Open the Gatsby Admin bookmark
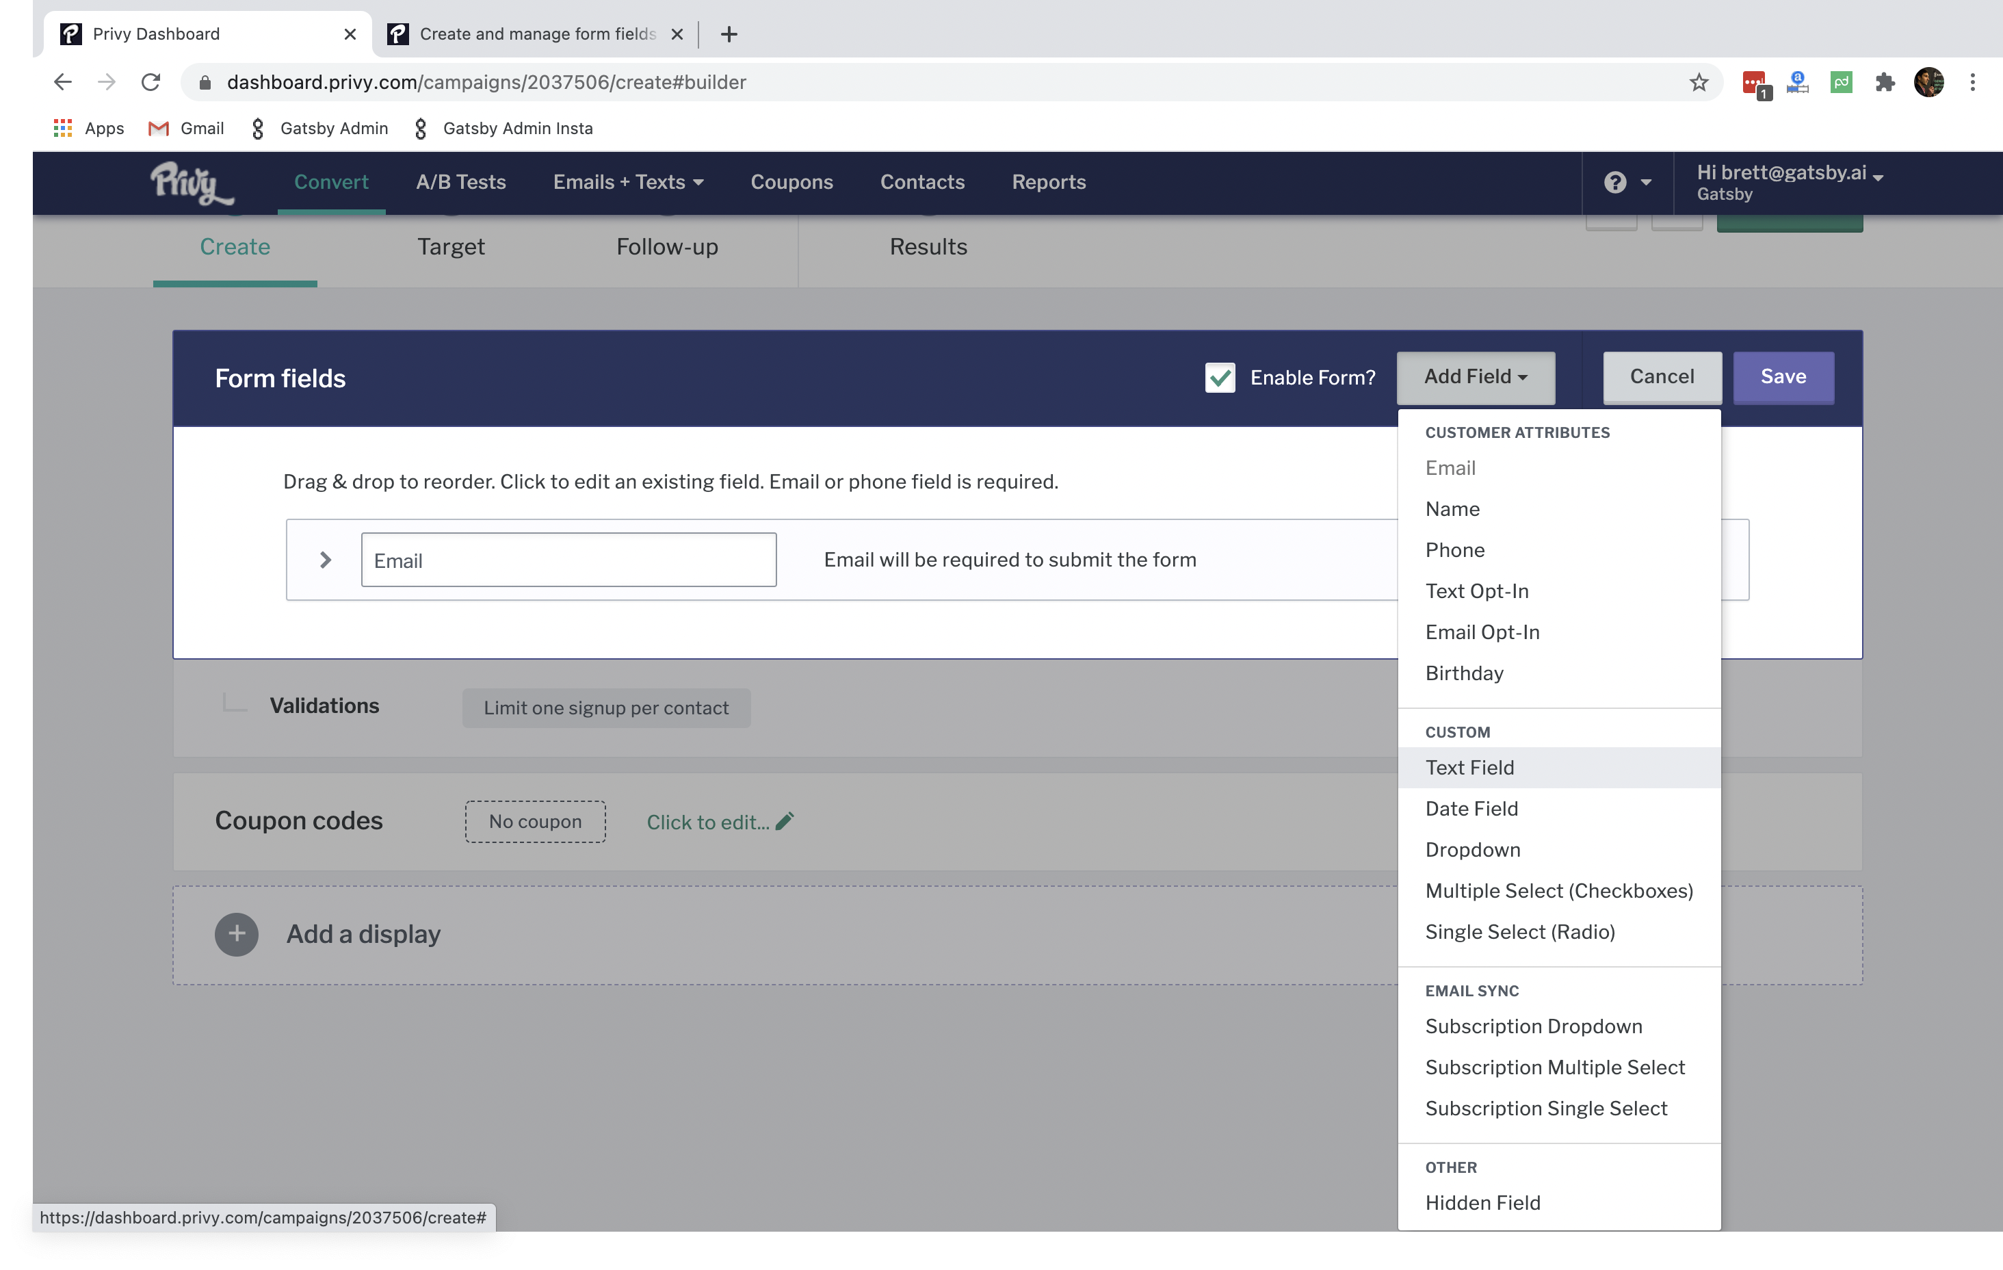 [x=319, y=128]
